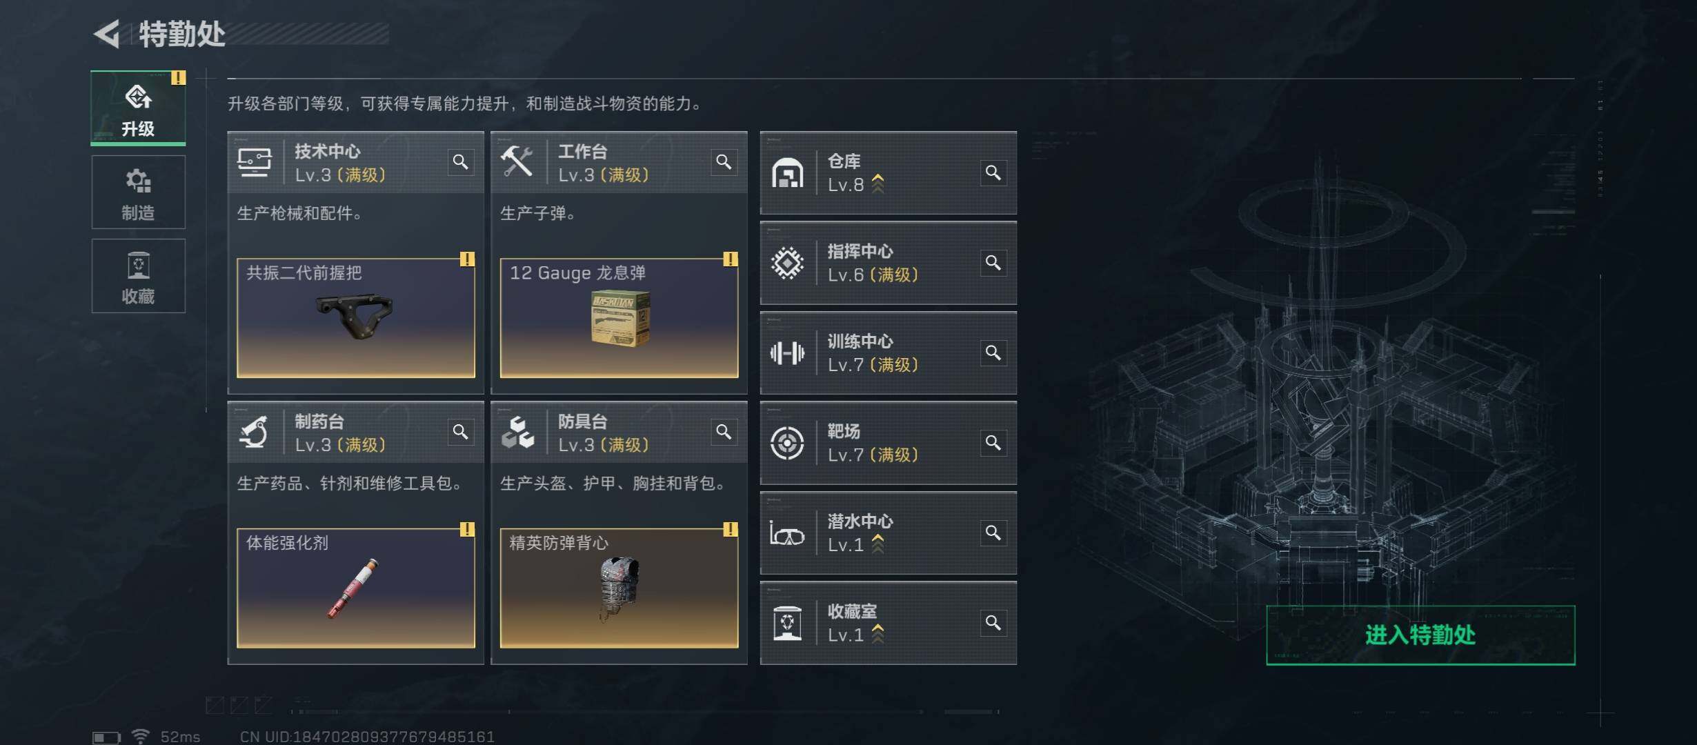Click the magnifier icon for 制药台
Viewport: 1697px width, 745px height.
[460, 432]
